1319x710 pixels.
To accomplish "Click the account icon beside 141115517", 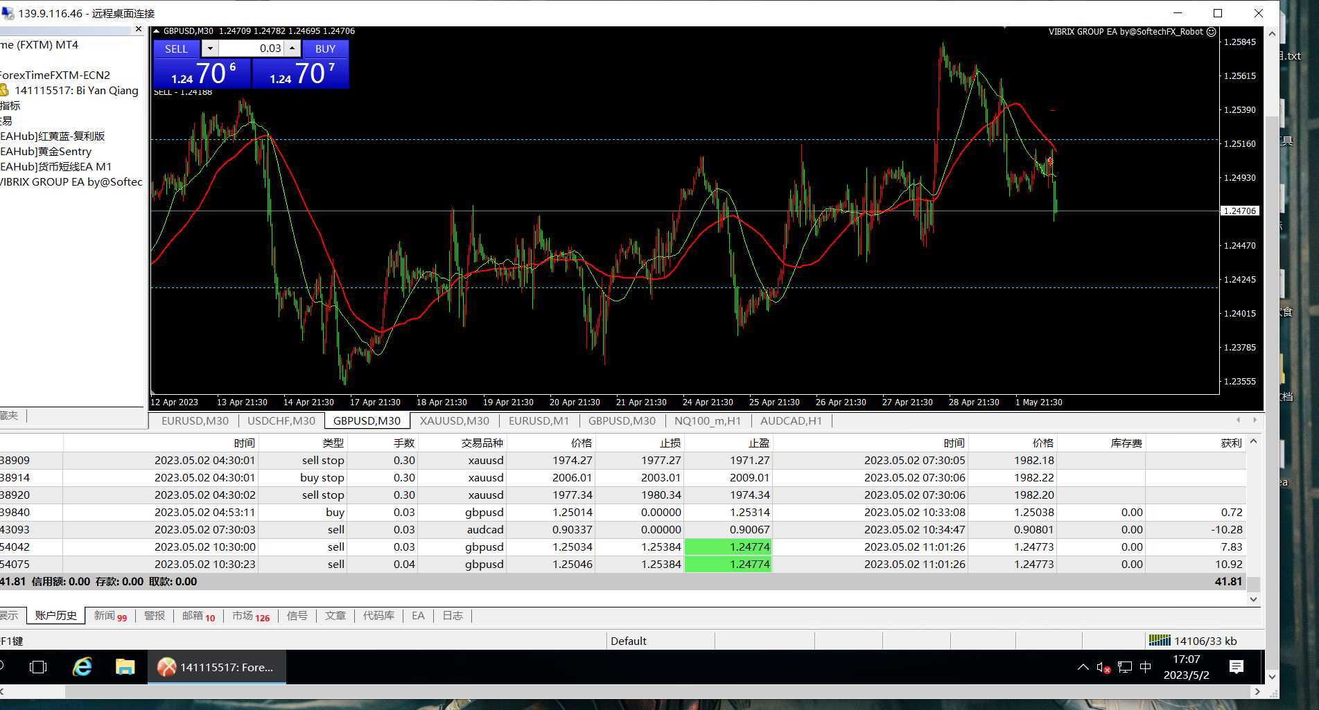I will (x=4, y=91).
